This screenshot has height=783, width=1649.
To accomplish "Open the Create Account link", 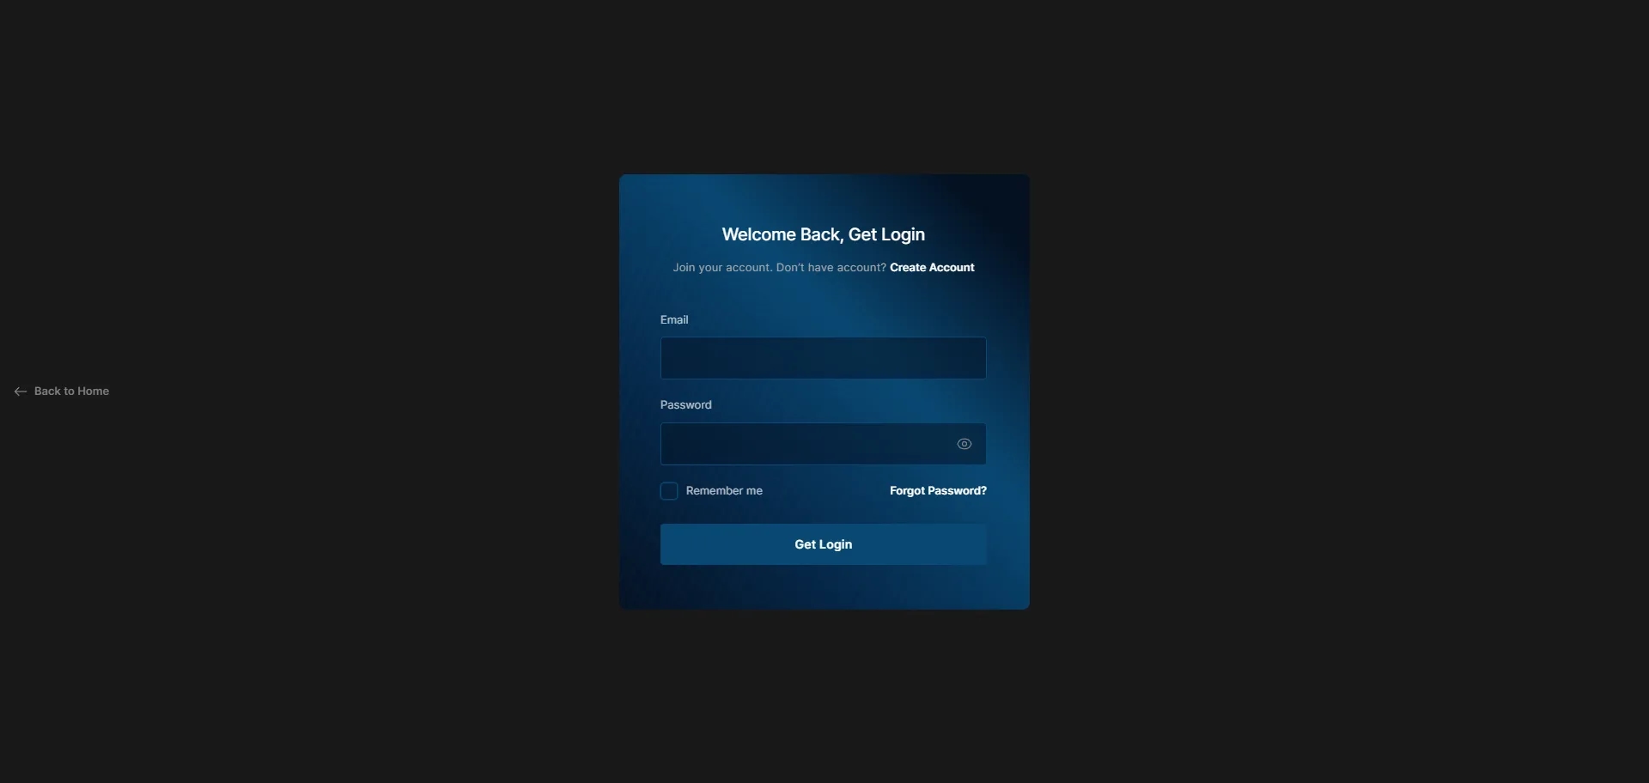I will 932,268.
